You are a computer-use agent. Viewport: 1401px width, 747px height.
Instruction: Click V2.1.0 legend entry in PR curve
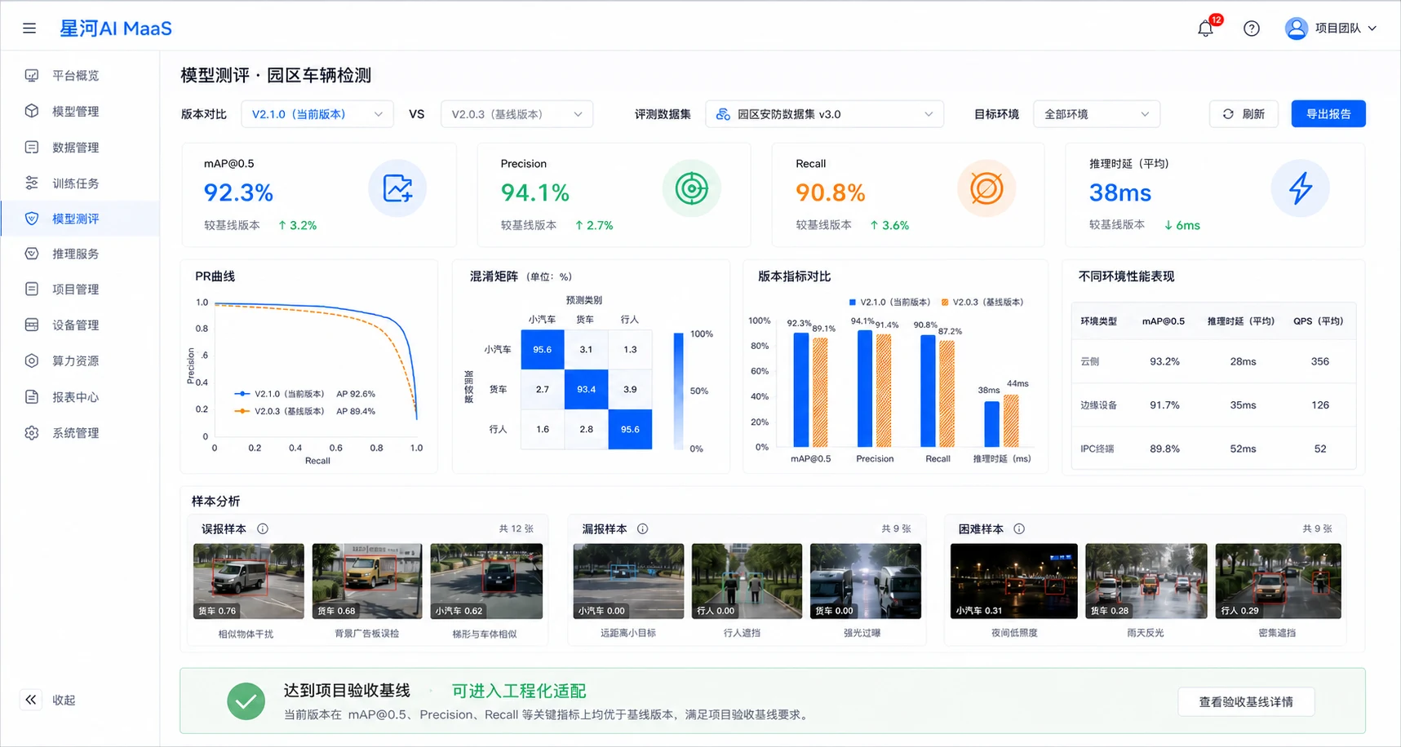[x=304, y=394]
